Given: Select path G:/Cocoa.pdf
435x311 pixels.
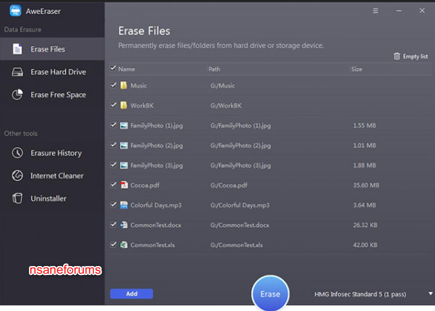Looking at the screenshot, I should coord(228,185).
